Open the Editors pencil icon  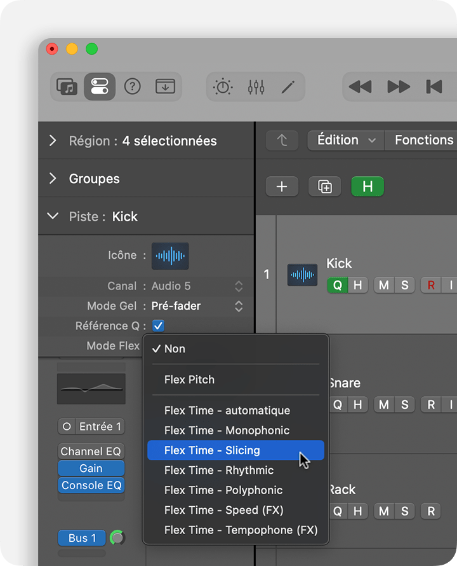[289, 86]
